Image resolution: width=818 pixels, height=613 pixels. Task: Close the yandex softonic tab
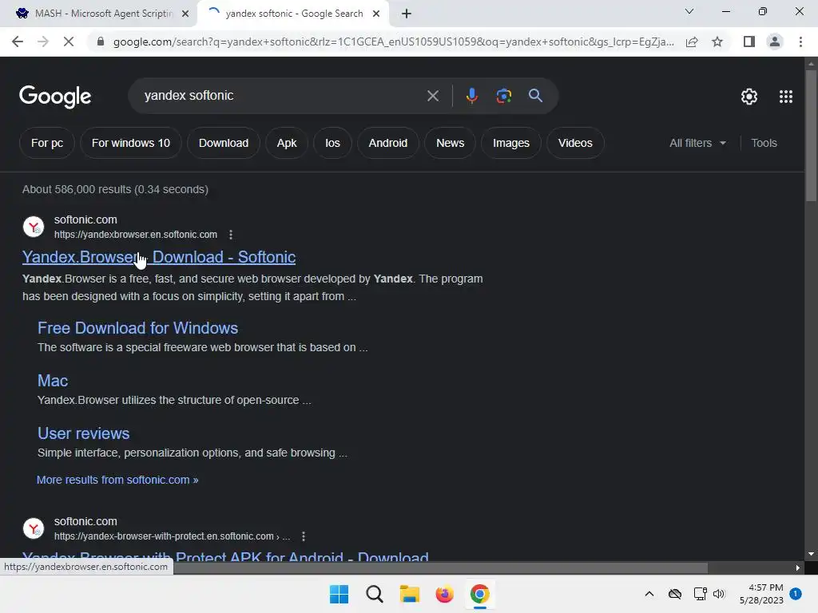(376, 14)
